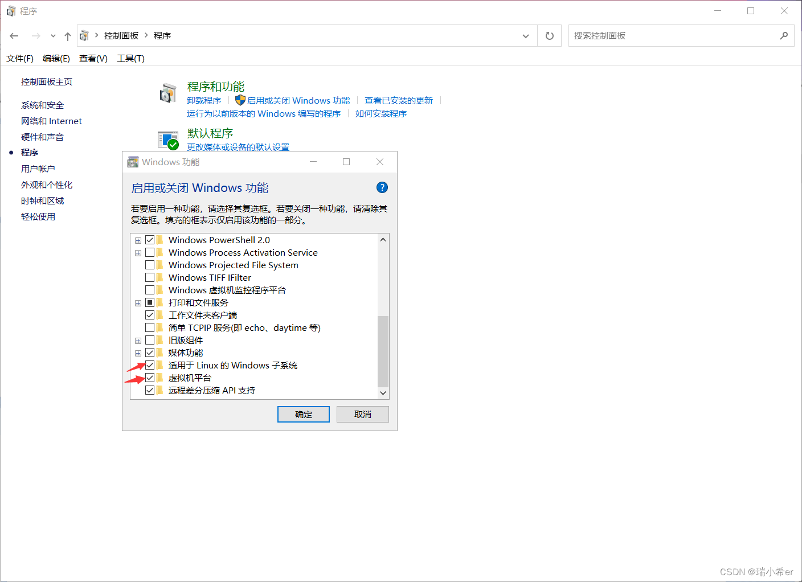
Task: Toggle 打印和文件服务 checkbox
Action: (x=150, y=302)
